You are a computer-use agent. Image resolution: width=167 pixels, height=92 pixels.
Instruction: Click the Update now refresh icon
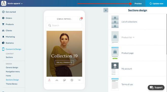click(x=151, y=4)
